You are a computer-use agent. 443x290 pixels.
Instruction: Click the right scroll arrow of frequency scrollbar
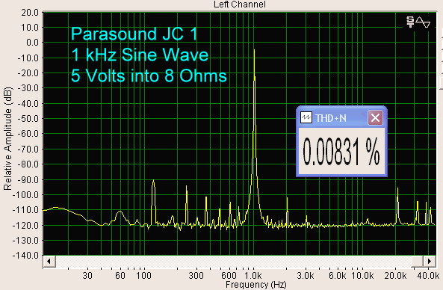pyautogui.click(x=430, y=261)
